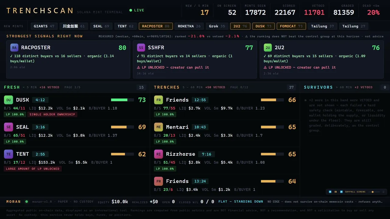The width and height of the screenshot is (390, 219).
Task: Click the VETOED count 11701 in header
Action: pos(314,12)
